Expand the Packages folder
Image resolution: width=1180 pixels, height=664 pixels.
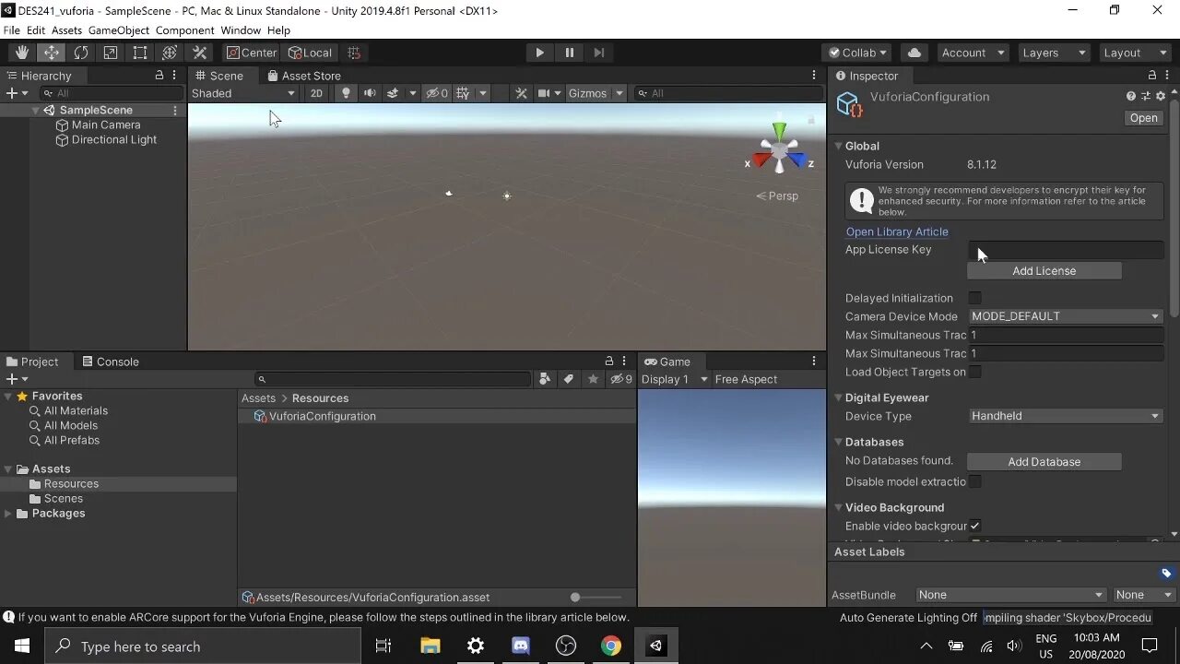pos(8,514)
